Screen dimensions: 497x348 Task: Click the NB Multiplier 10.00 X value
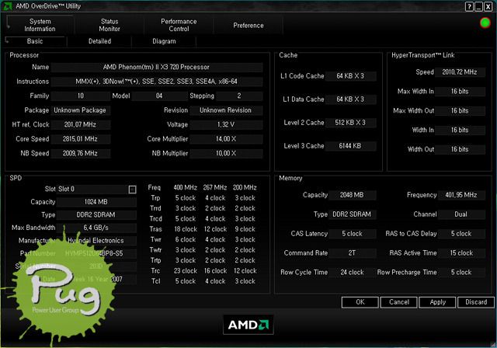pyautogui.click(x=226, y=153)
